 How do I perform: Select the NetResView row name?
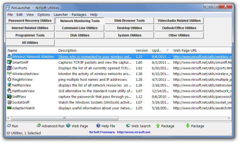pyautogui.click(x=21, y=85)
